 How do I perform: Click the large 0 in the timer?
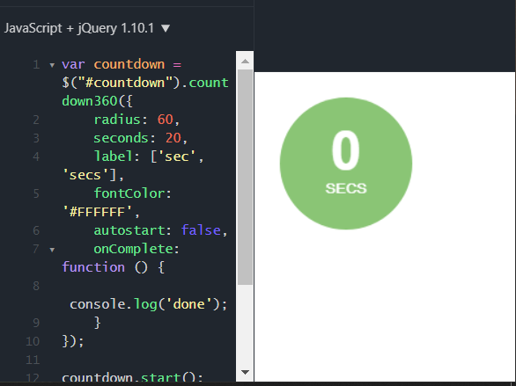345,150
